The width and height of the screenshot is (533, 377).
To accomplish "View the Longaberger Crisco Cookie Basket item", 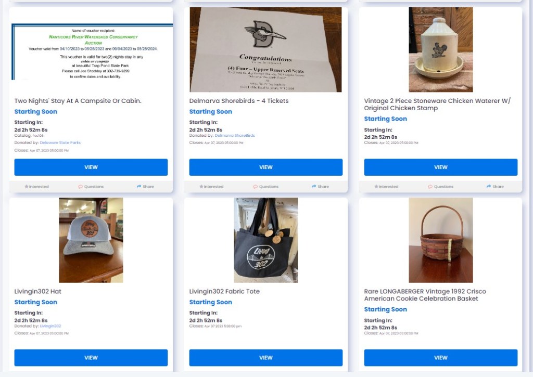I will (x=440, y=358).
